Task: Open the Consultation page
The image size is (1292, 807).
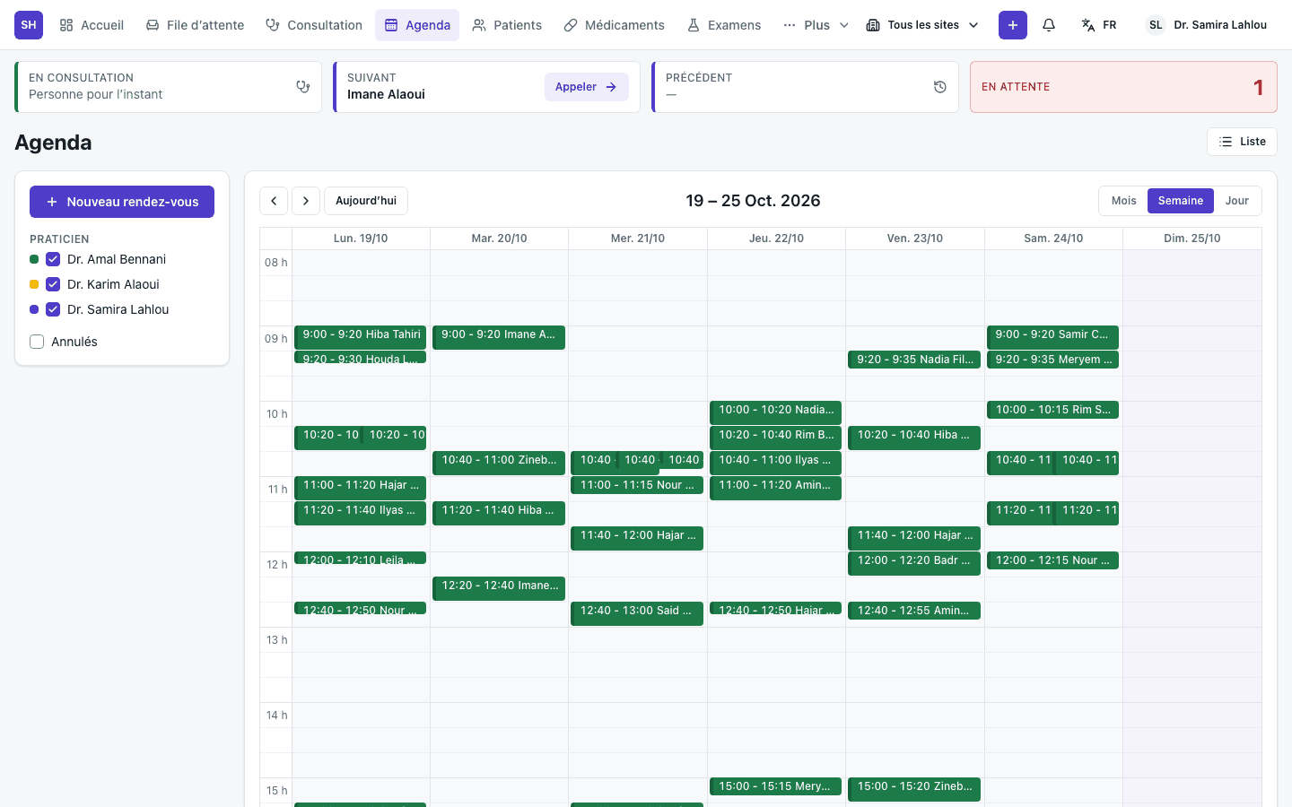Action: click(314, 25)
